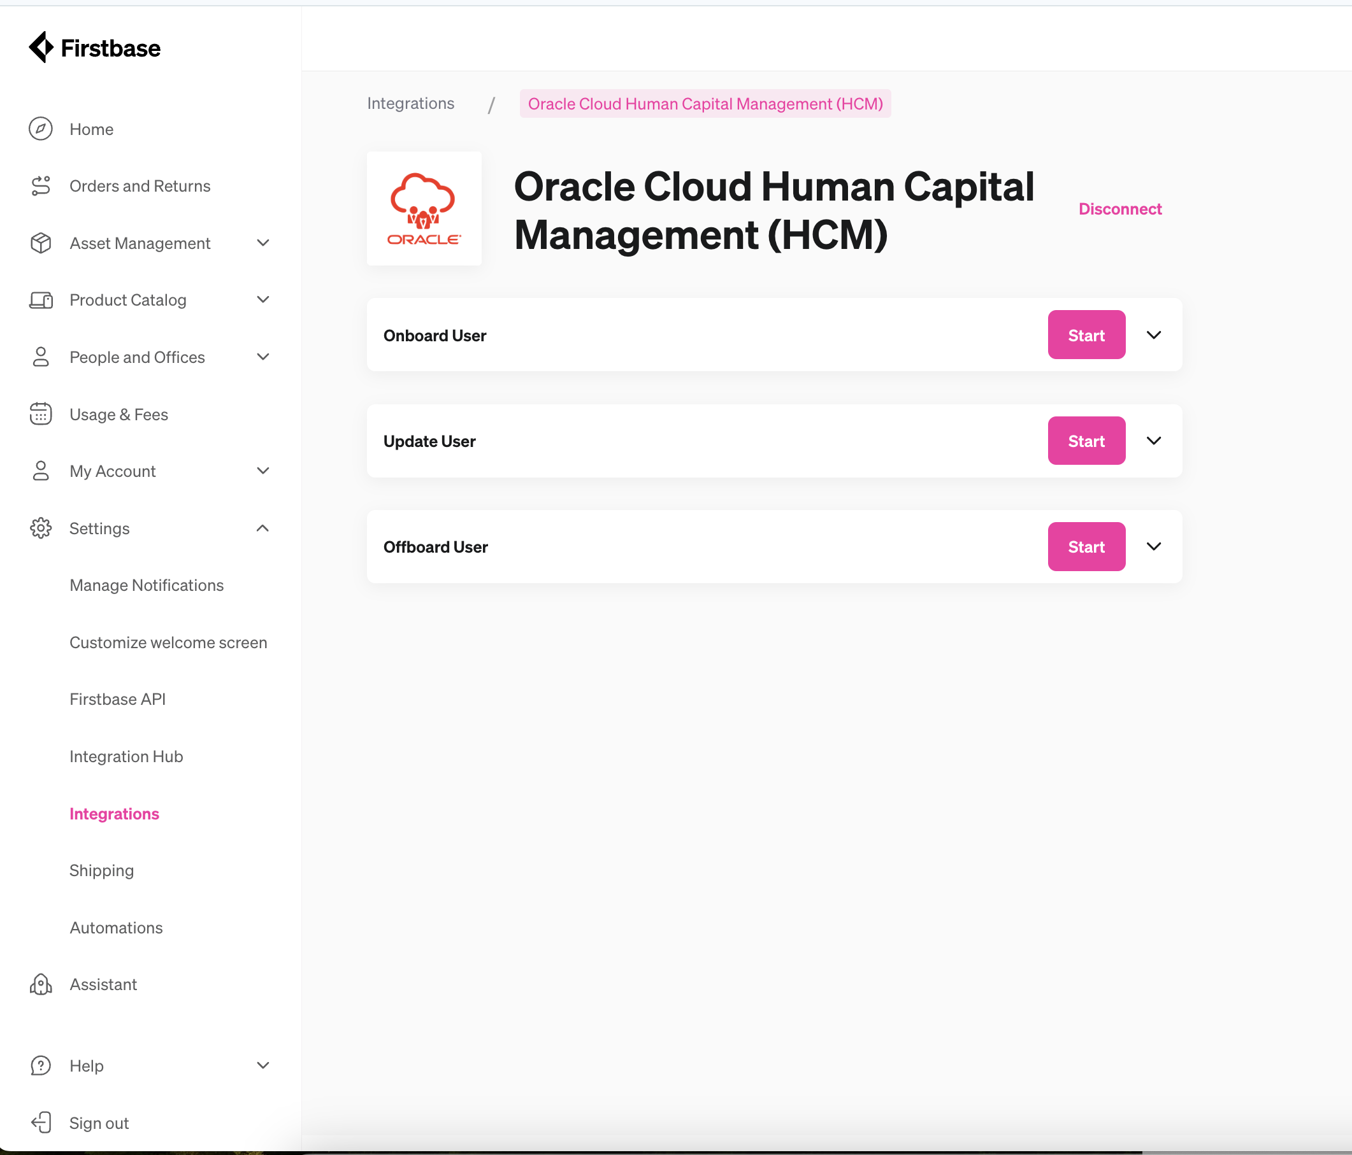
Task: Expand the Asset Management submenu chevron
Action: coord(263,243)
